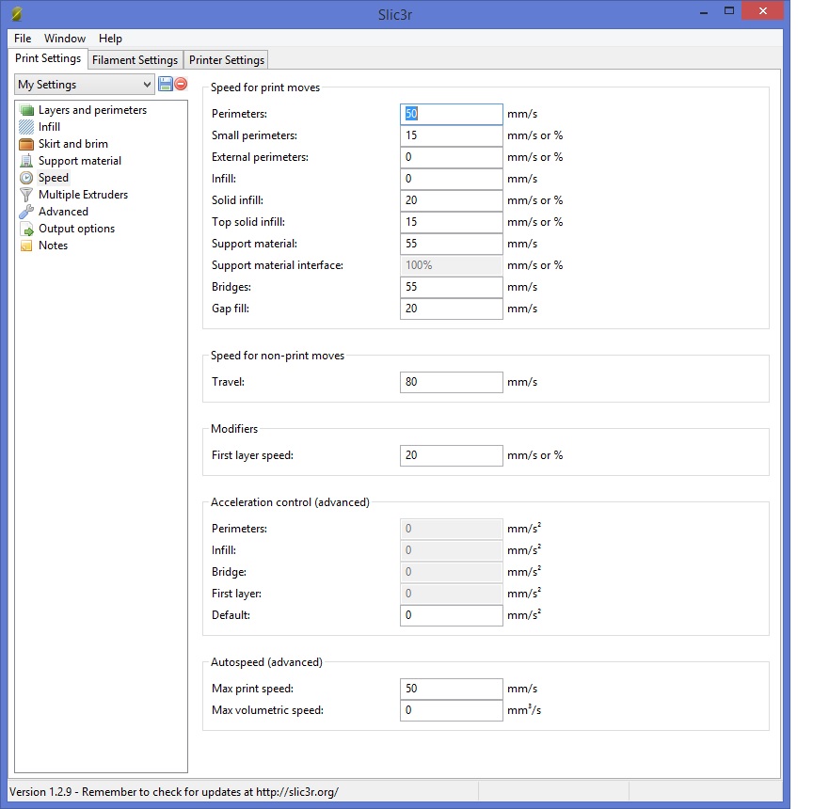This screenshot has width=813, height=809.
Task: Select the Infill sidebar label
Action: click(x=49, y=127)
